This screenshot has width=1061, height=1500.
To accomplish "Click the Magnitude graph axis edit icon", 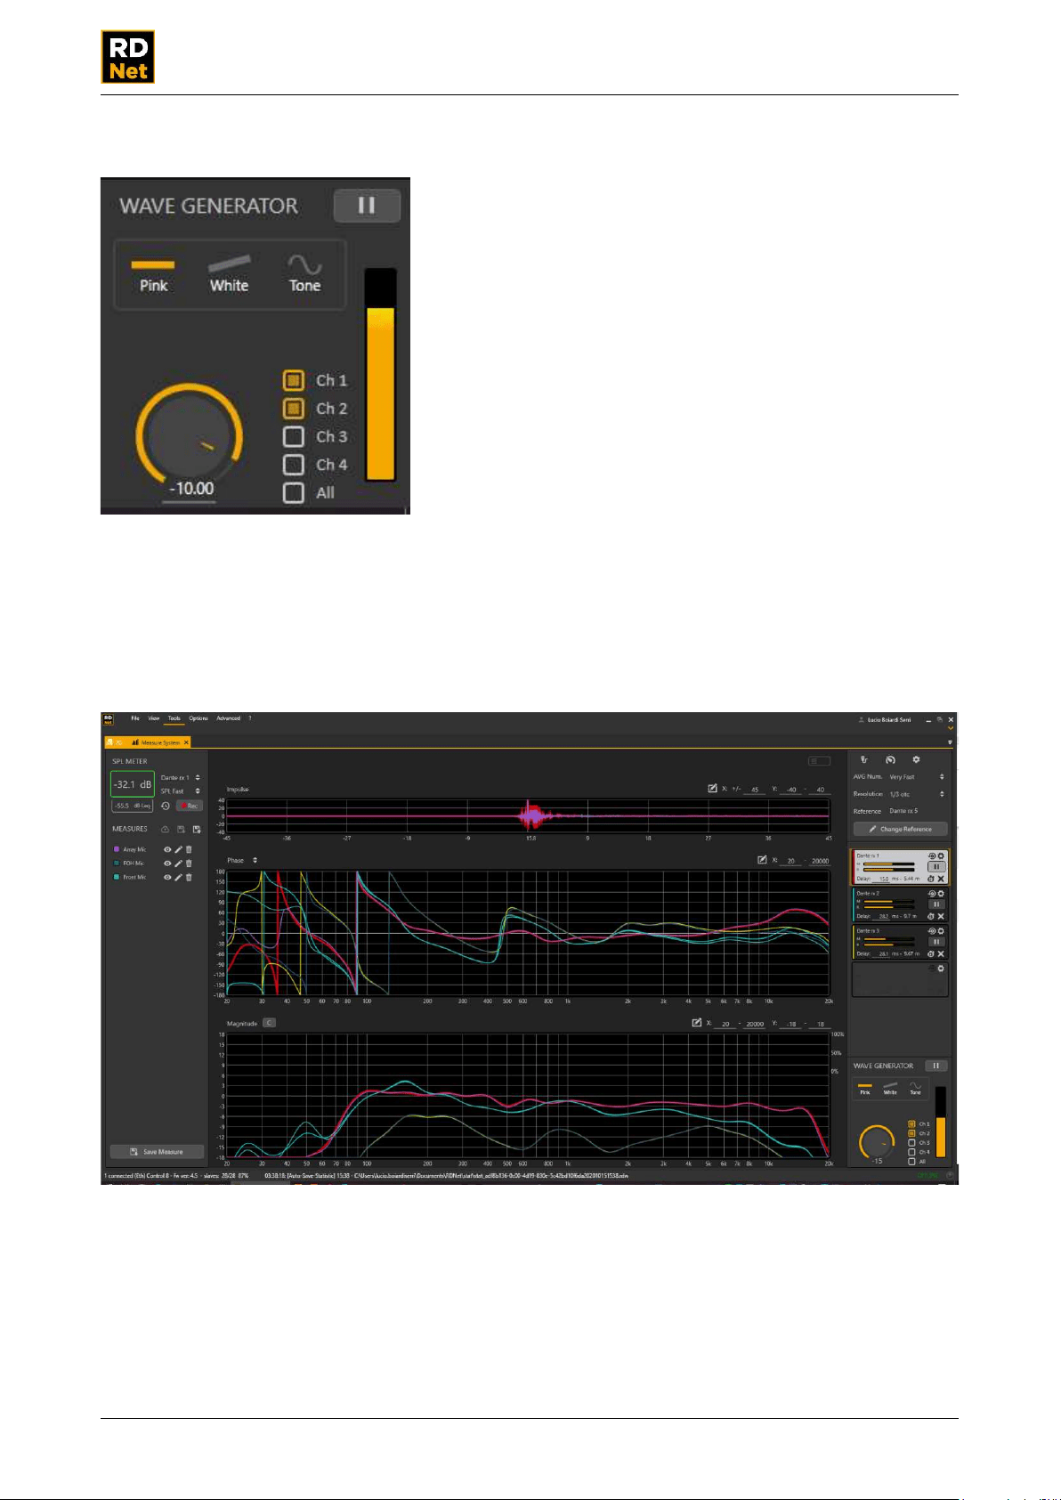I will click(697, 1023).
